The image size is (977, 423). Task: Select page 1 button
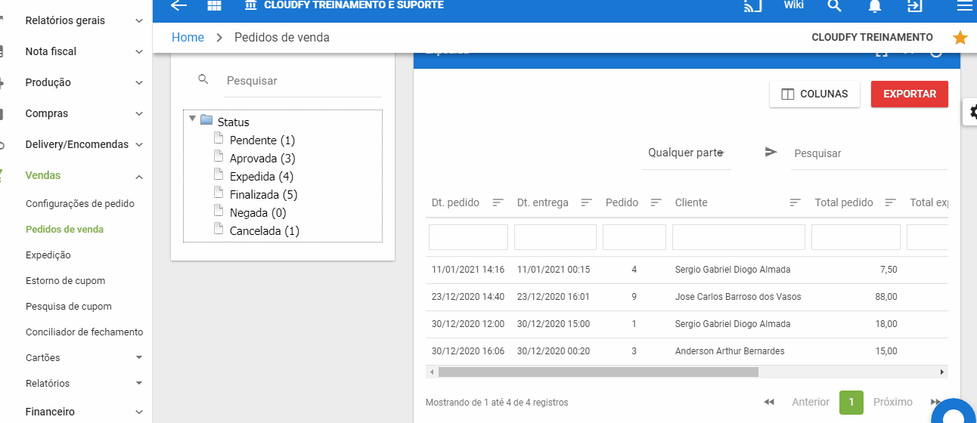[x=851, y=402]
